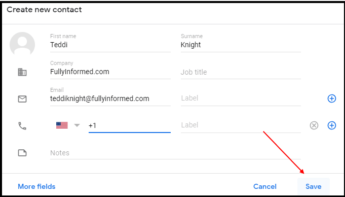Click the contact profile photo avatar
The height and width of the screenshot is (197, 345).
tap(22, 44)
